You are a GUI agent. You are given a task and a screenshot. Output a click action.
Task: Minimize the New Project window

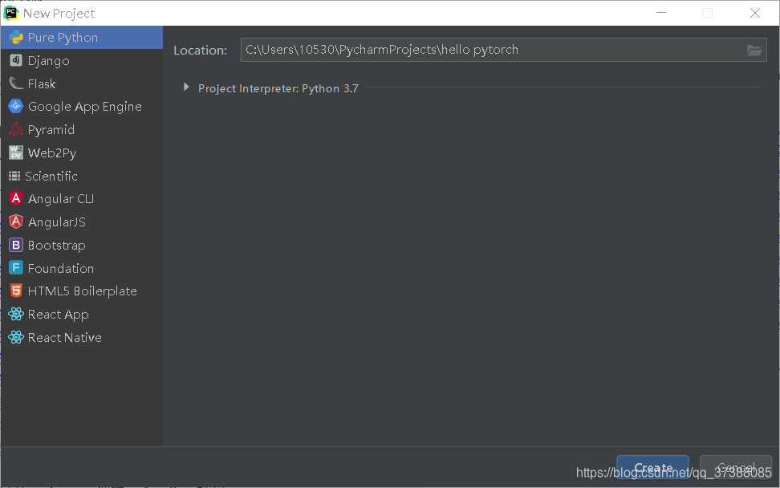pyautogui.click(x=661, y=13)
